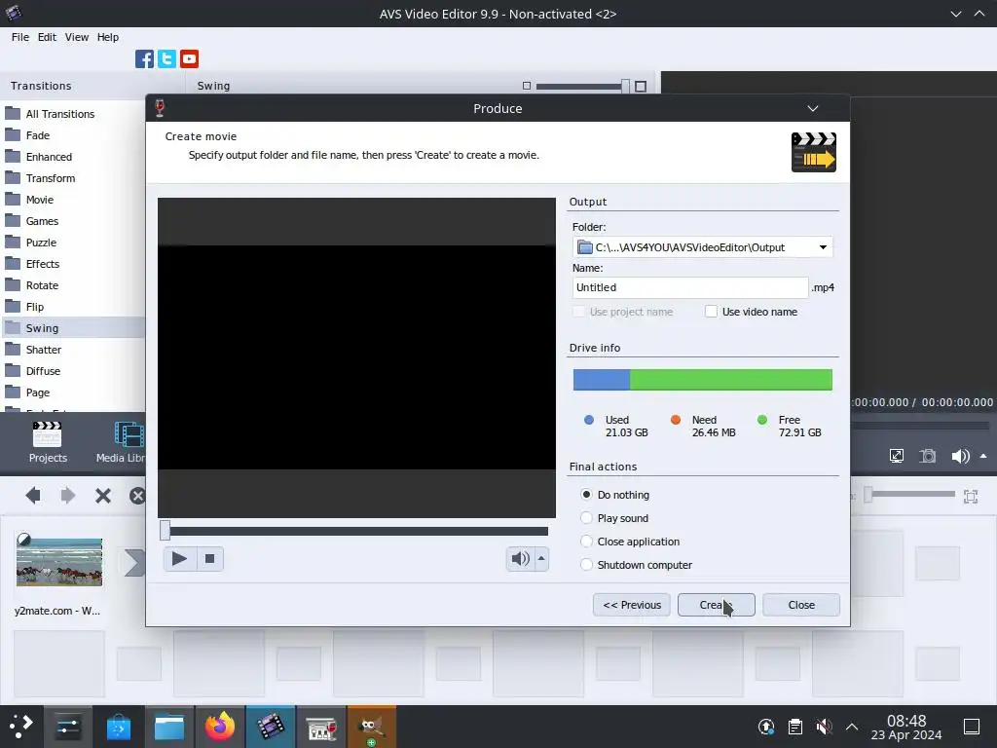Expand the system tray hidden icons arrow
The image size is (997, 748).
[x=852, y=727]
